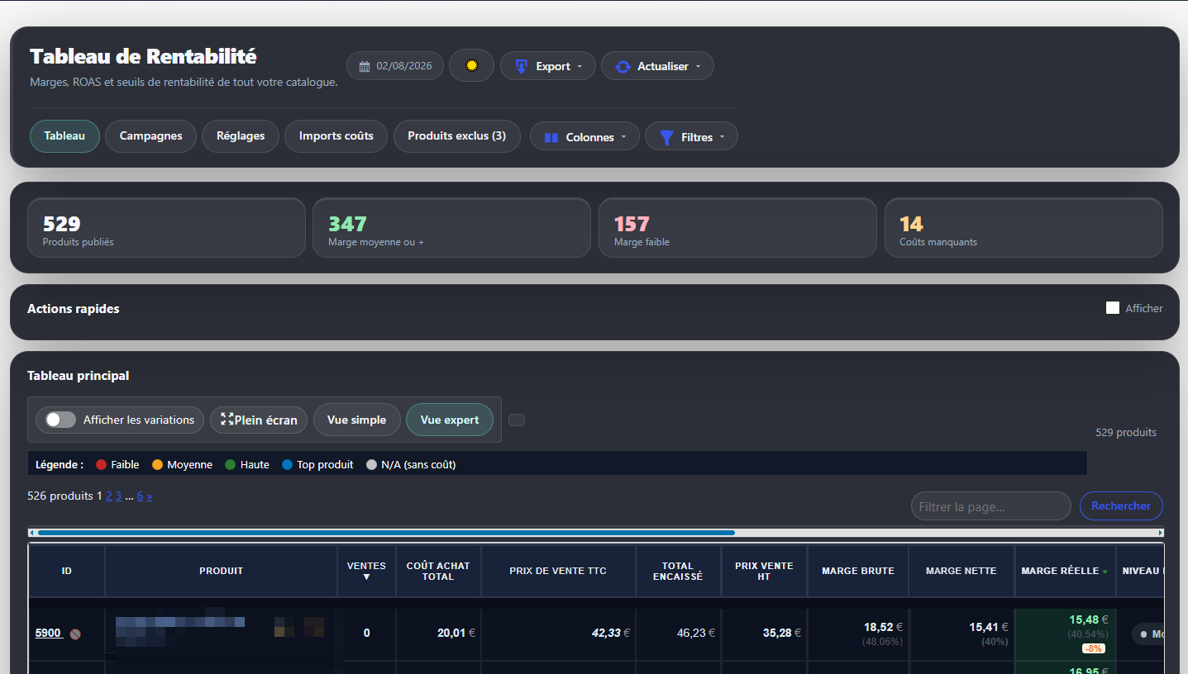Select Vue expert mode
Viewport: 1188px width, 674px height.
(450, 420)
